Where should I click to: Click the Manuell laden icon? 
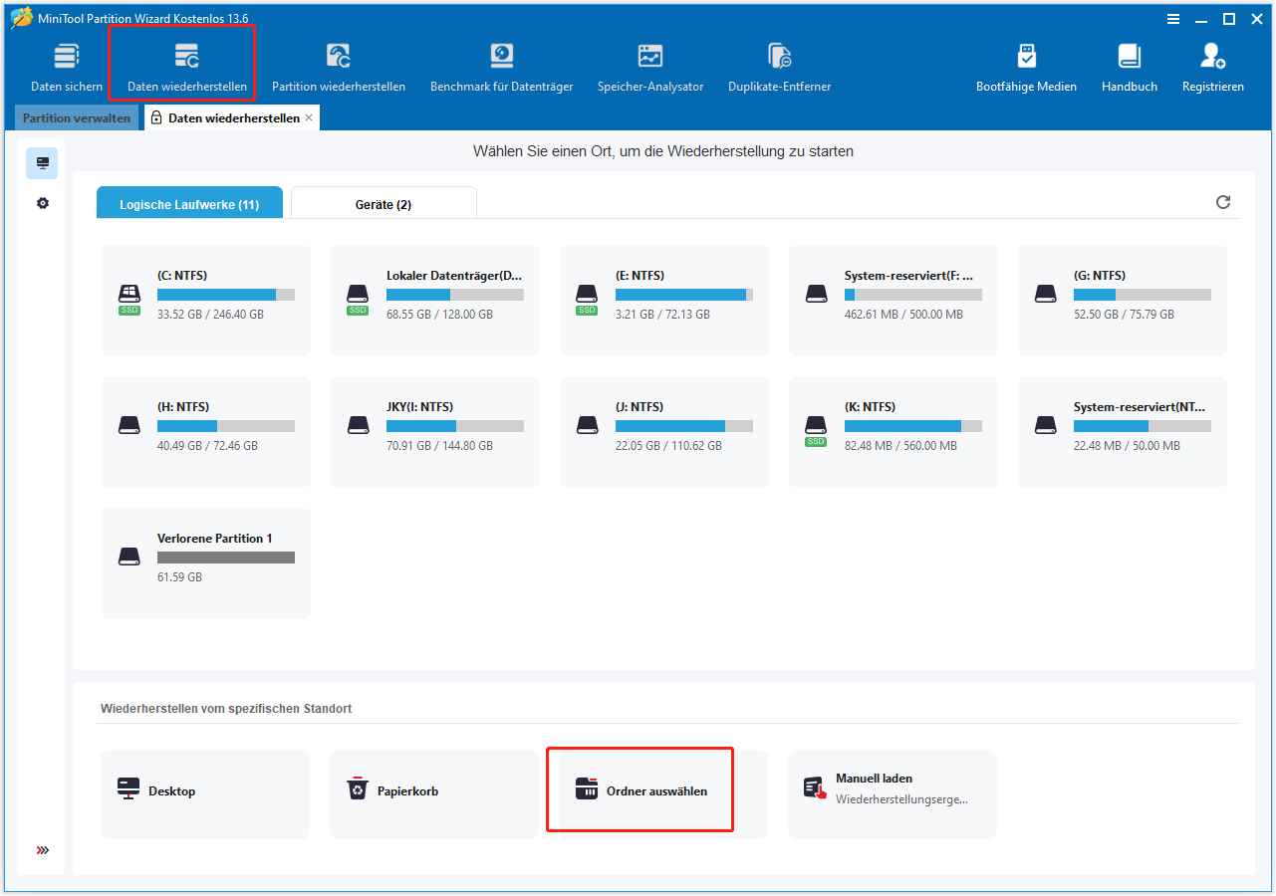(x=816, y=787)
